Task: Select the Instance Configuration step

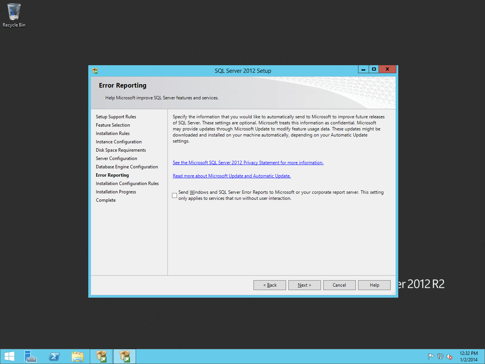Action: coord(119,142)
